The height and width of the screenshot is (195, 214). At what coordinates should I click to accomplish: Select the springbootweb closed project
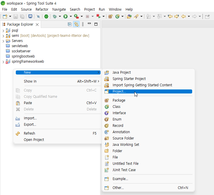(x=23, y=56)
